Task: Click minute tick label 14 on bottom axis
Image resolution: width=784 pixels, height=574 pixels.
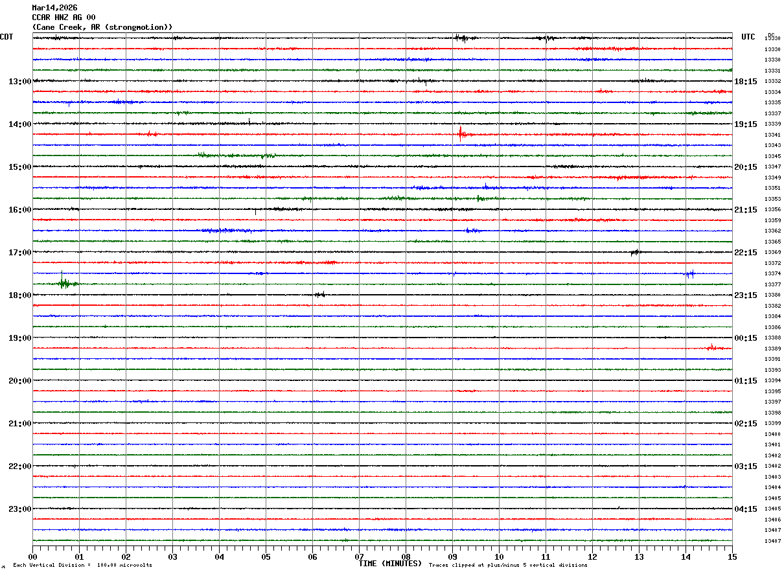Action: click(686, 557)
